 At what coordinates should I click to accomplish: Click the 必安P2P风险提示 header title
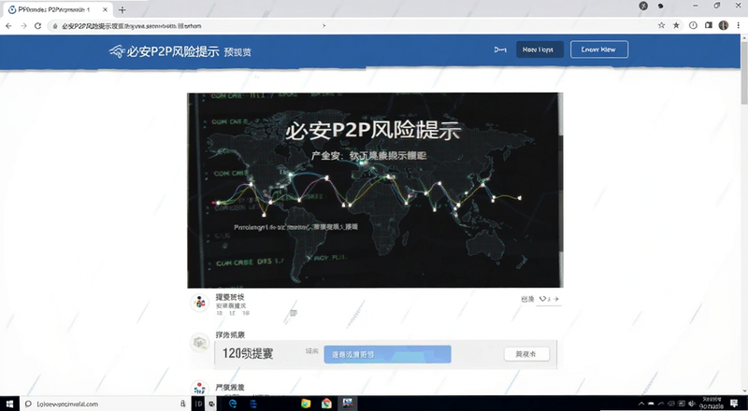coord(173,51)
